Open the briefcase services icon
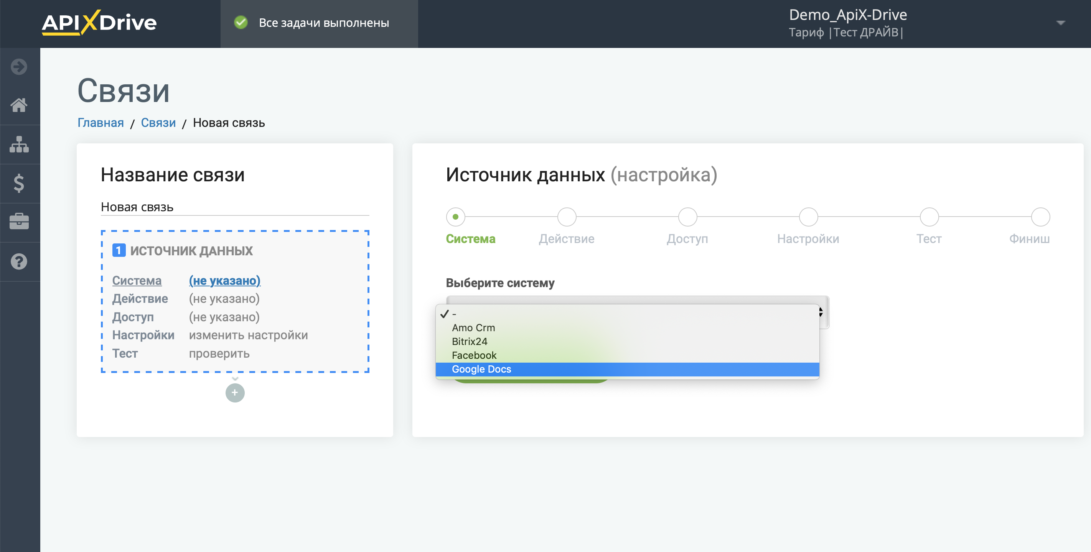 point(19,222)
